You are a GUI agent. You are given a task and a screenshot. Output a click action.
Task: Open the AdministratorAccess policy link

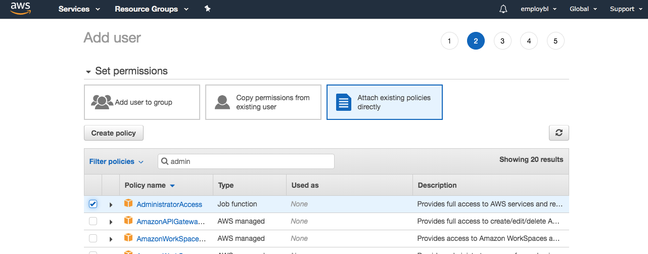pos(169,204)
